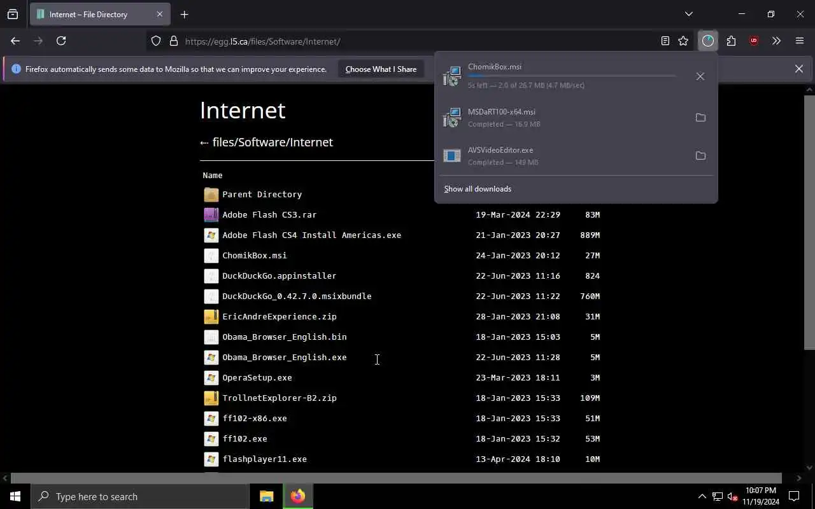Close the Internet – File Directory tab

(160, 14)
